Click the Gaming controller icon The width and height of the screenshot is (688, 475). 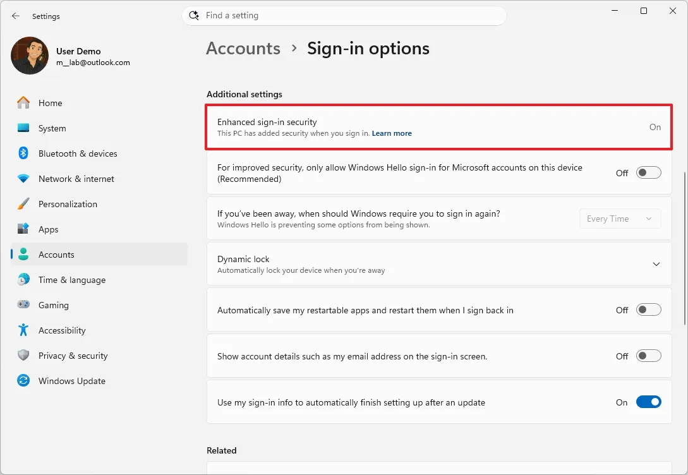coord(23,304)
